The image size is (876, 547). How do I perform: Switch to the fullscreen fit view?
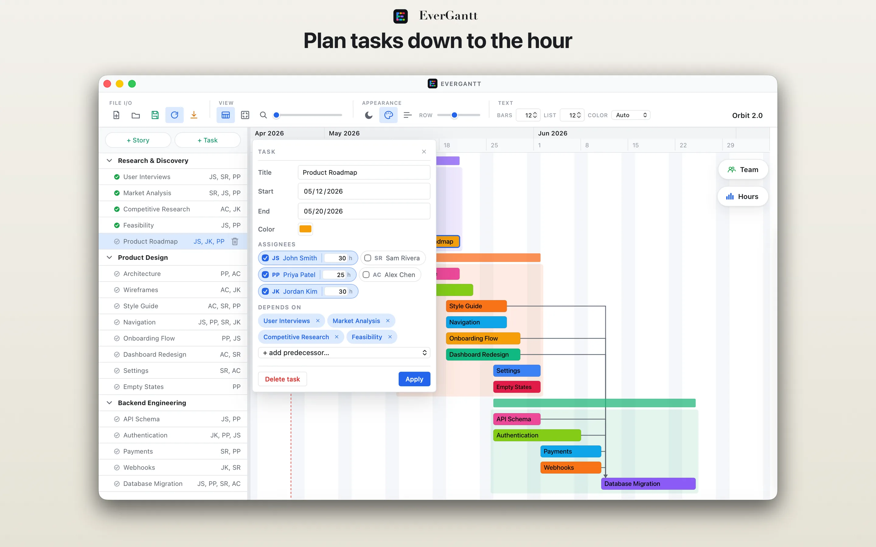(x=245, y=115)
